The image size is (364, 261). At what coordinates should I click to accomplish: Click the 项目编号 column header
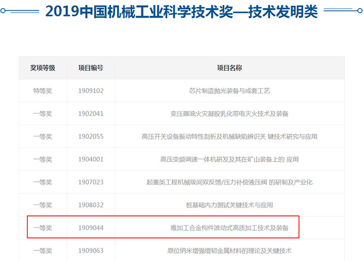[91, 68]
